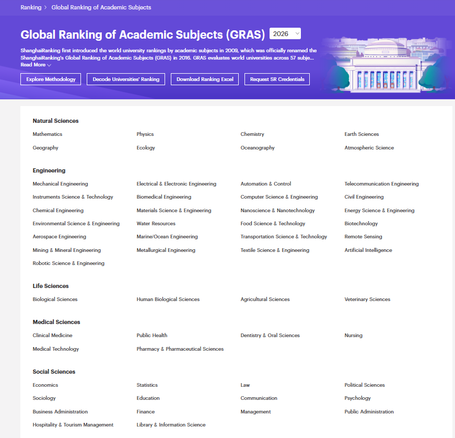Select Robotic Science & Engineering
Viewport: 455px width, 438px height.
click(x=68, y=263)
